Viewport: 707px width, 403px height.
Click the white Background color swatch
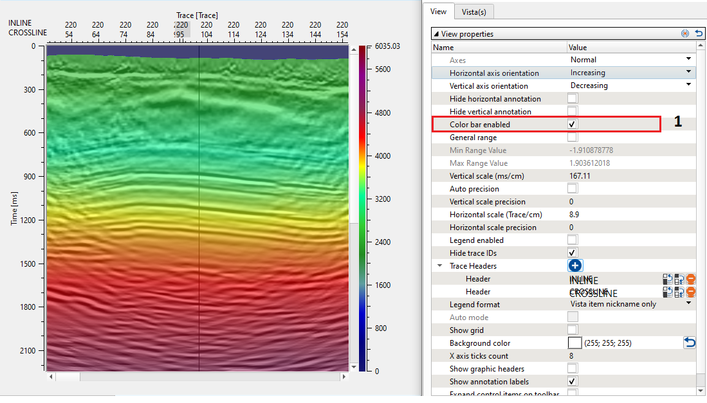(574, 343)
